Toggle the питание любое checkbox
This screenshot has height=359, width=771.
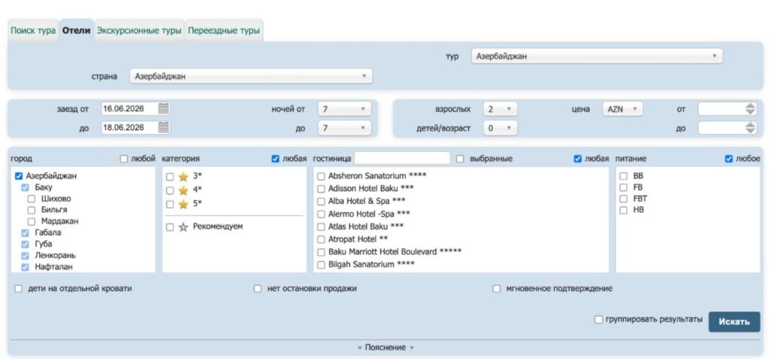(x=729, y=159)
